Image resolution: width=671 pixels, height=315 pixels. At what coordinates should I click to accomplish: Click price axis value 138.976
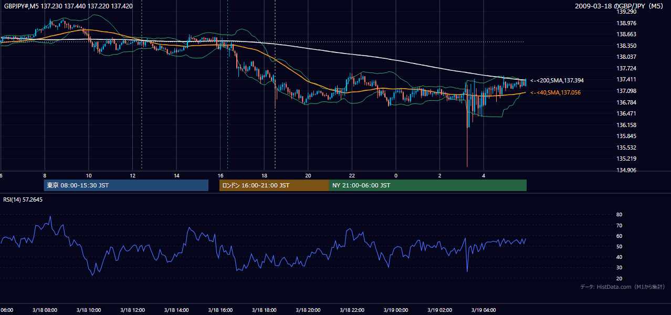tap(627, 23)
